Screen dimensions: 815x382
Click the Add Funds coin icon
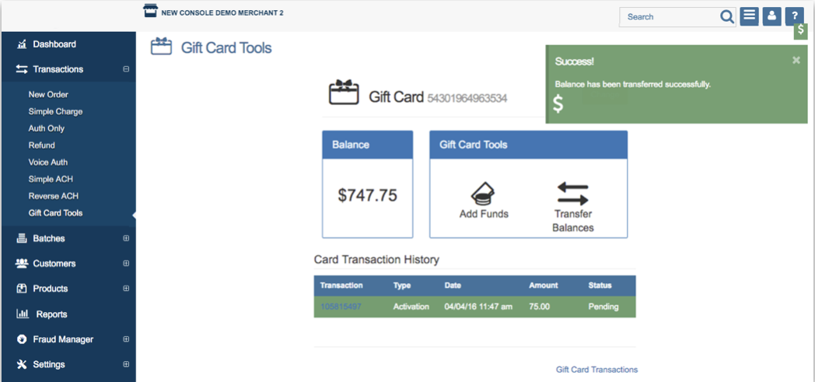coord(483,194)
